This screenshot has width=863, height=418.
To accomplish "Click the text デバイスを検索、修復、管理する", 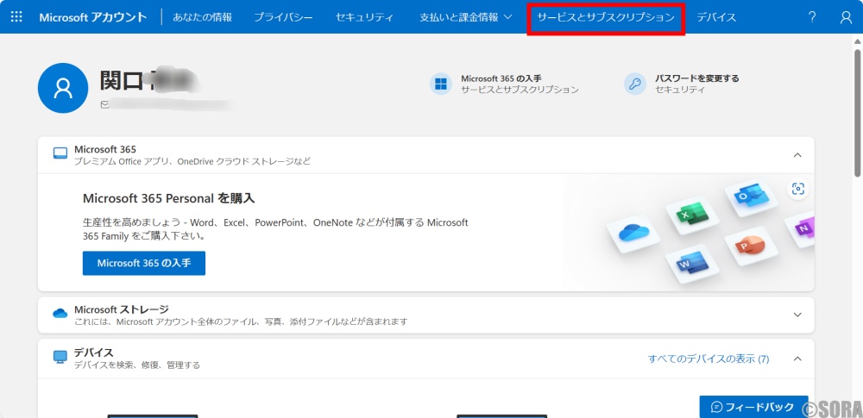I will click(137, 365).
